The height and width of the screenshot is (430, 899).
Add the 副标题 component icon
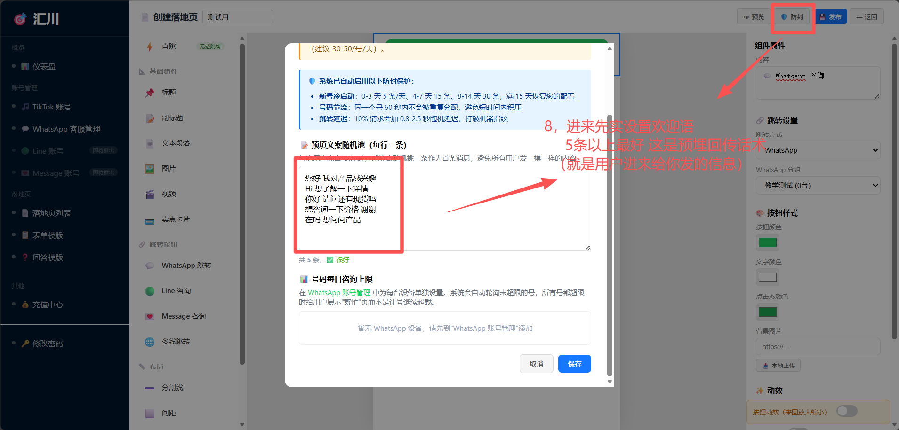(150, 118)
